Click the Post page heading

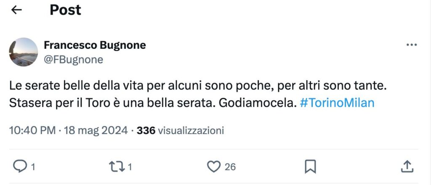[65, 10]
